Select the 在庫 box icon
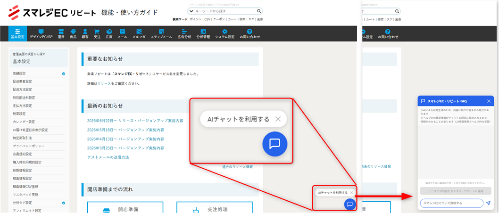Screen dimensions: 499x213 (109, 32)
